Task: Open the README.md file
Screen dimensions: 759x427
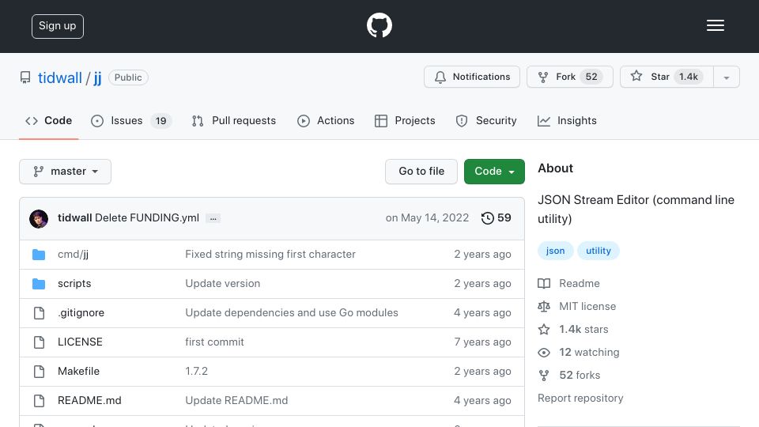Action: point(89,401)
